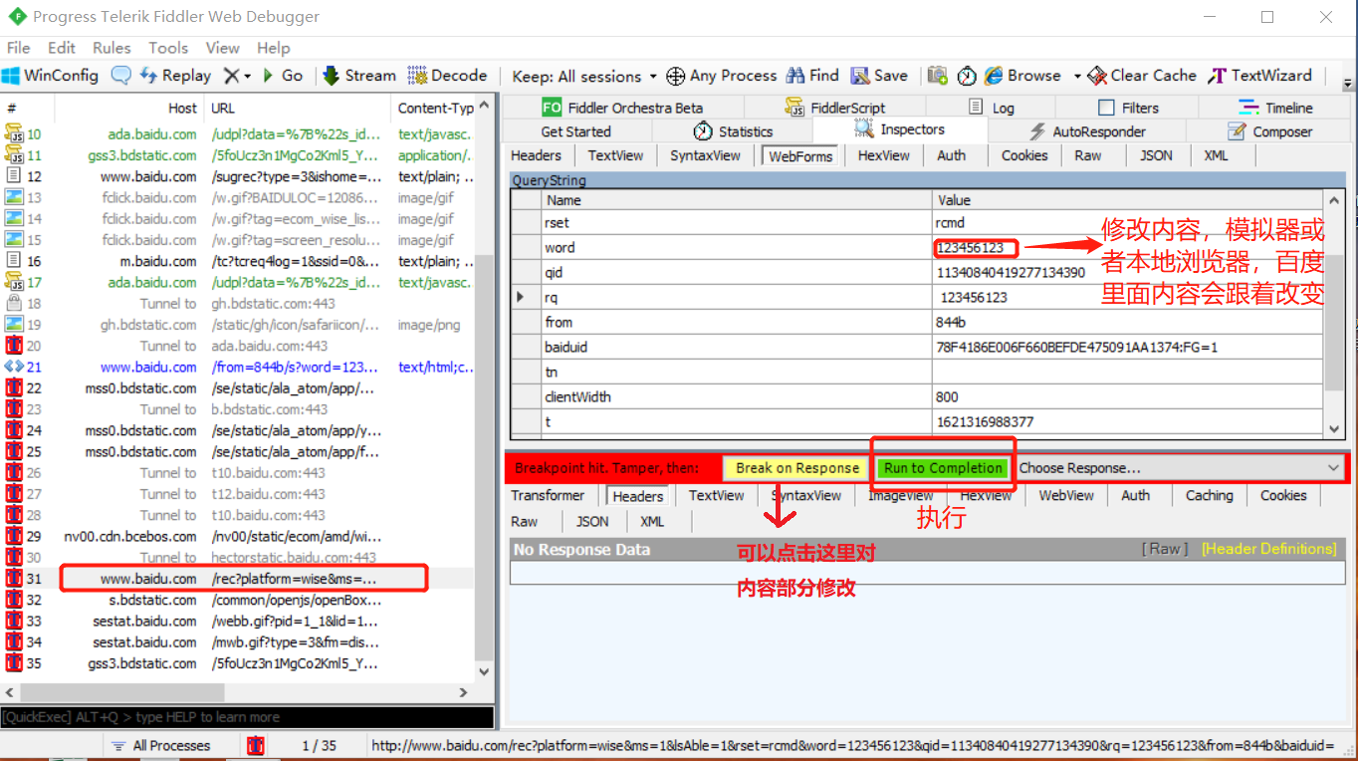1358x761 pixels.
Task: Select session 21 www.baidu.com row
Action: (x=237, y=367)
